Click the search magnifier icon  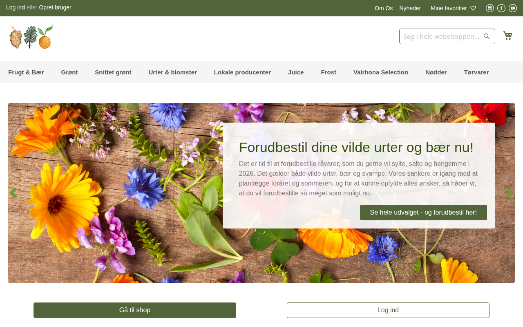pos(487,36)
